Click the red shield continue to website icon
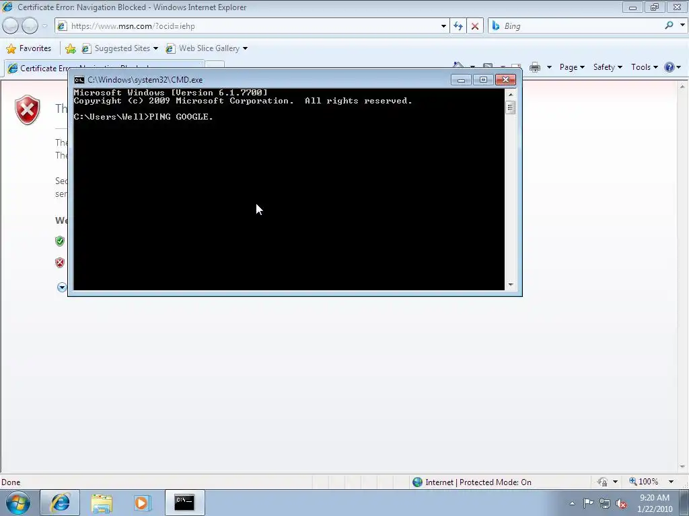 coord(60,263)
